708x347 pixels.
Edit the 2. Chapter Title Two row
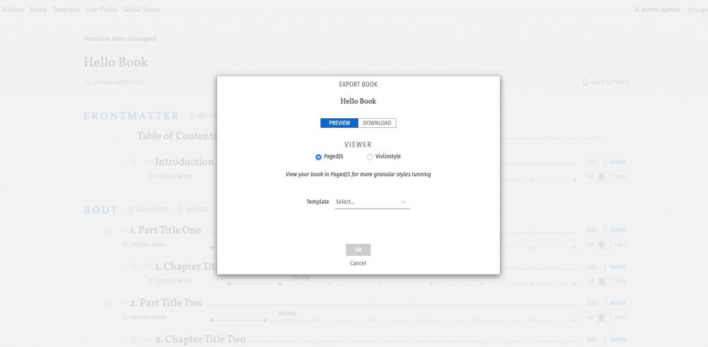(x=592, y=339)
